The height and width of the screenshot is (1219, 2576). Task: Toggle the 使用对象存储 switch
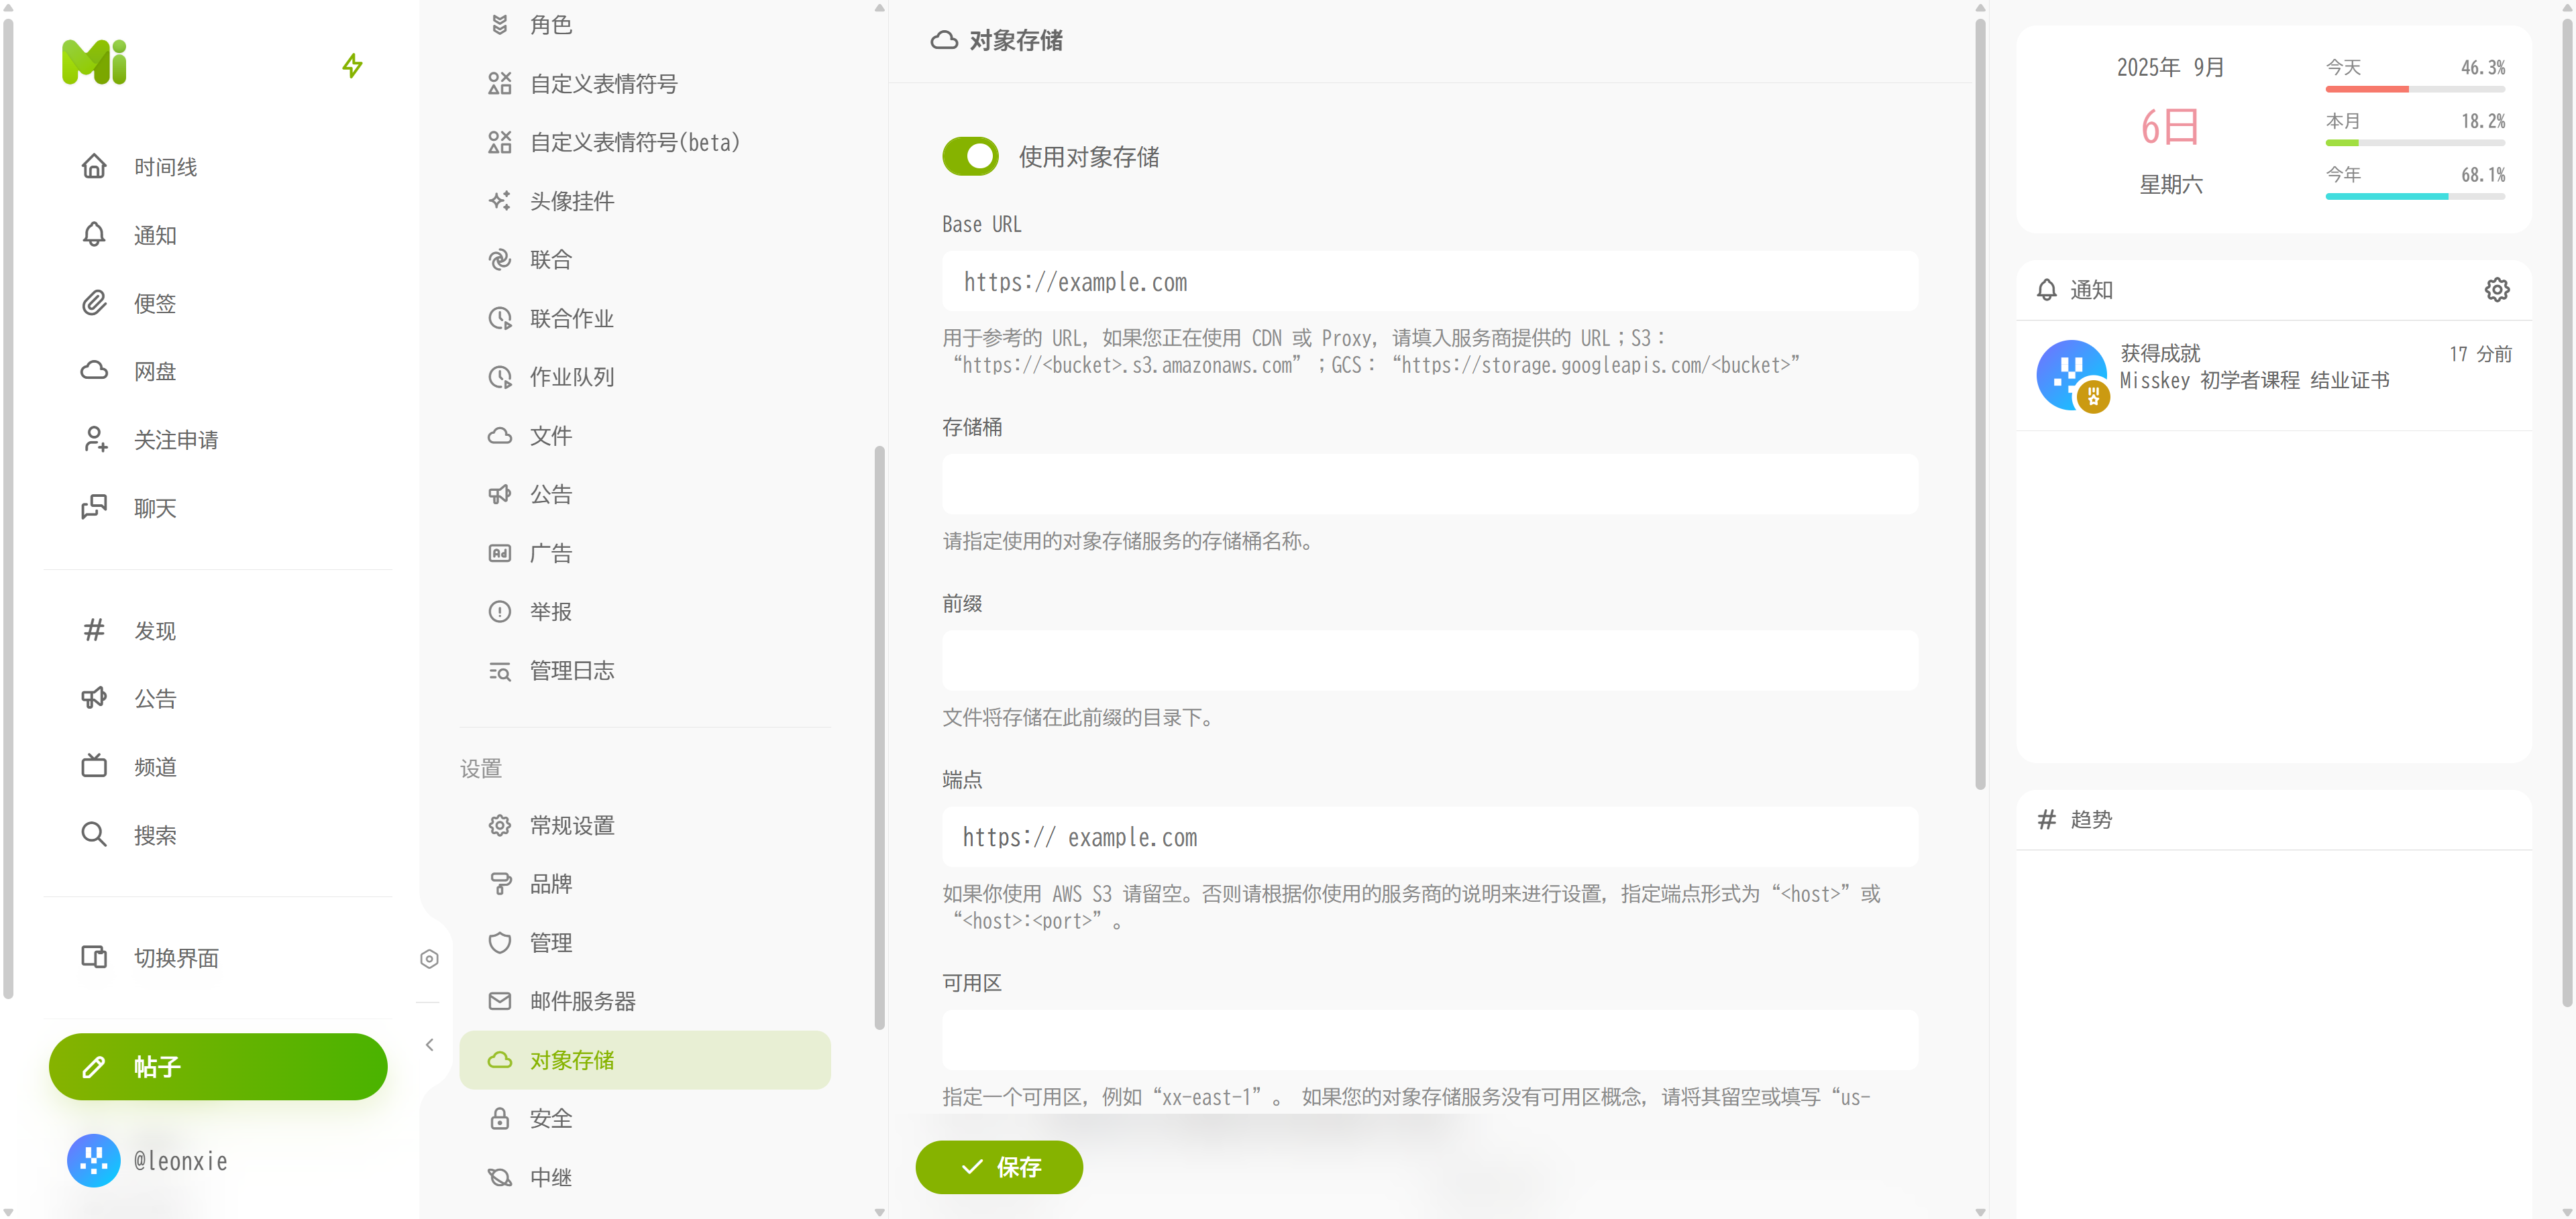pos(970,157)
